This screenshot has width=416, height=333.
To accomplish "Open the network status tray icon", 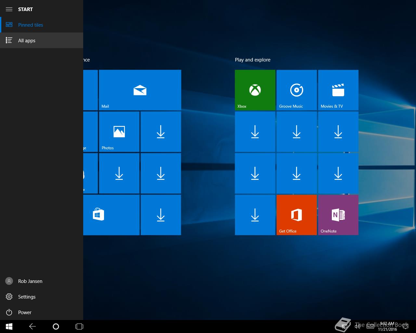I will tap(344, 326).
